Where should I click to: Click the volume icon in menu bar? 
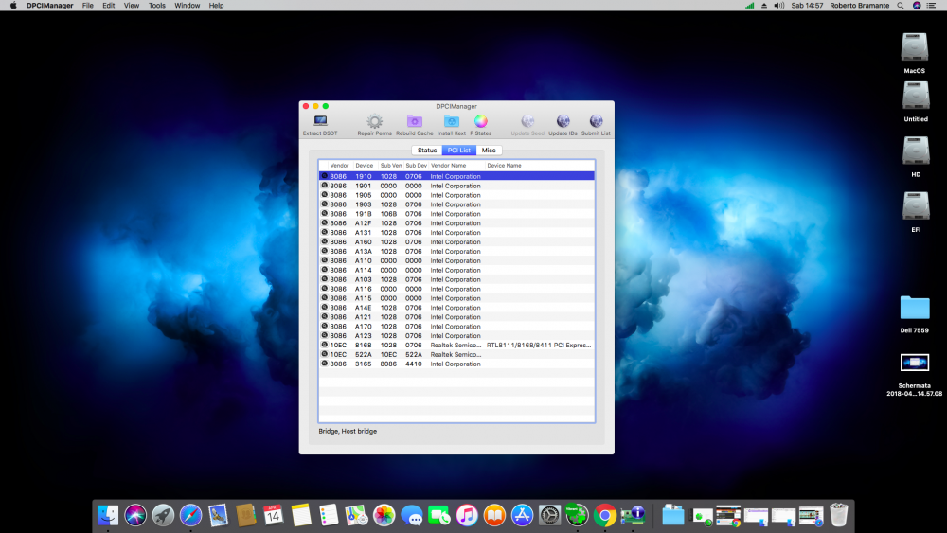click(779, 6)
